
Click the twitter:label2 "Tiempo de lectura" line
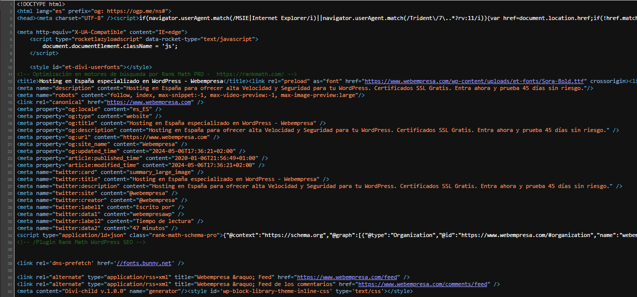(110, 221)
